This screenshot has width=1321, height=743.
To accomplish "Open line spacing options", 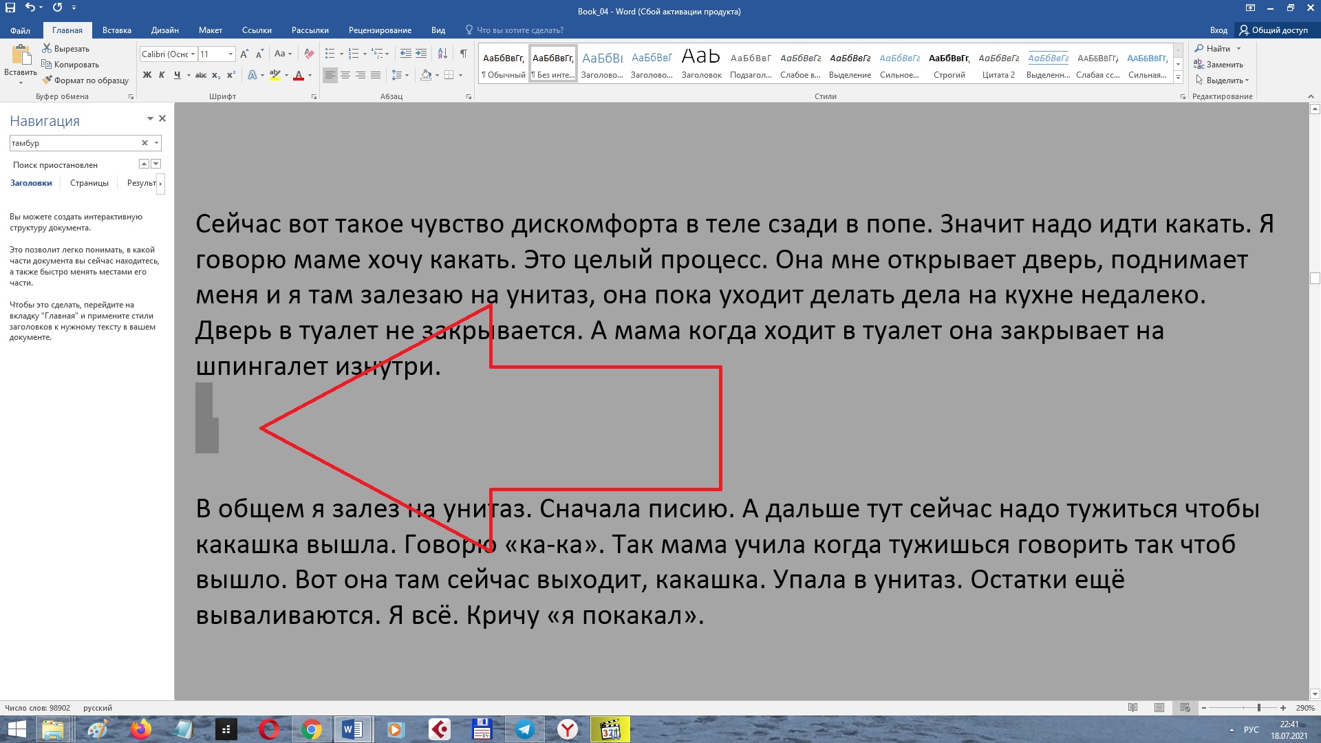I will 400,75.
